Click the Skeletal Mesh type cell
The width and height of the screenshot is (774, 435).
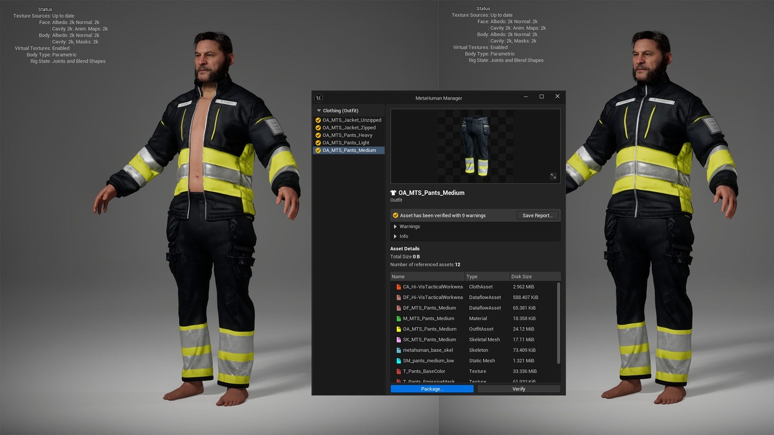tap(484, 340)
